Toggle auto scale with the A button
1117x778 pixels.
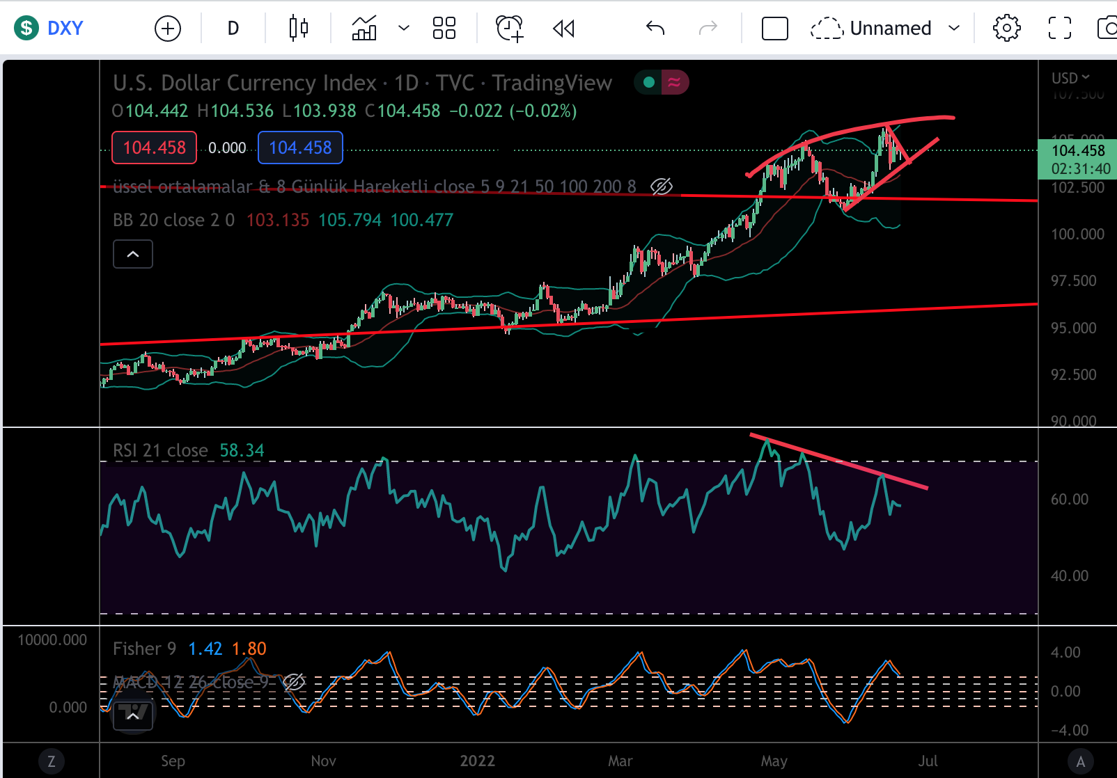pos(1080,761)
